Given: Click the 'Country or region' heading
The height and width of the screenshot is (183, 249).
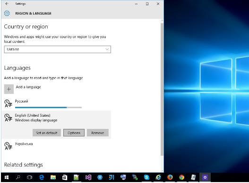Looking at the screenshot, I should [x=26, y=27].
